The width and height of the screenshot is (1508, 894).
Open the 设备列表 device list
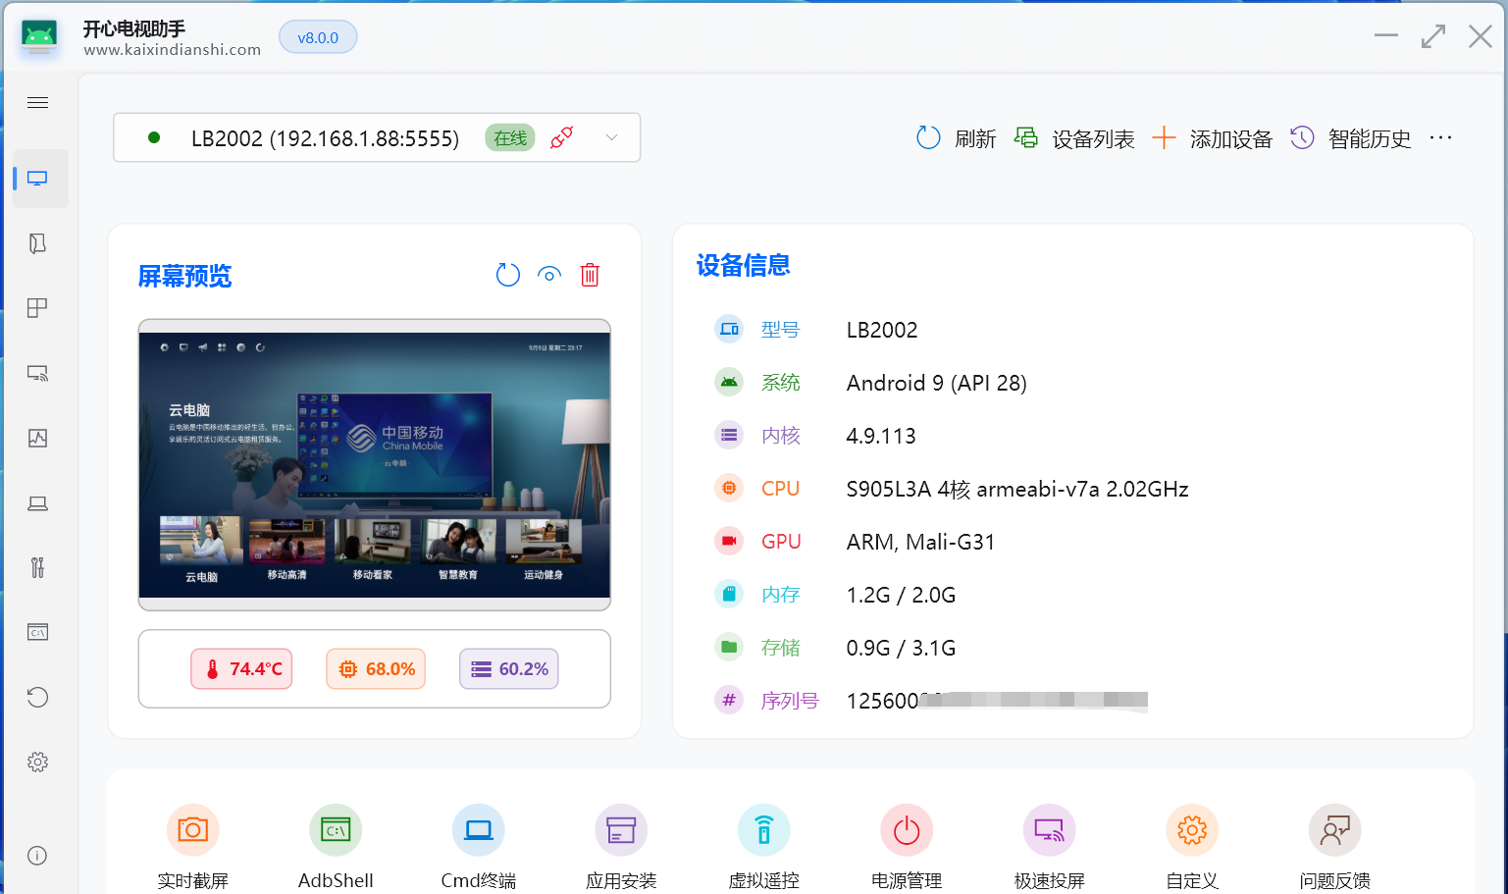[1074, 138]
